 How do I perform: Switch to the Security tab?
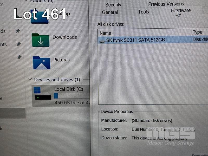[113, 5]
